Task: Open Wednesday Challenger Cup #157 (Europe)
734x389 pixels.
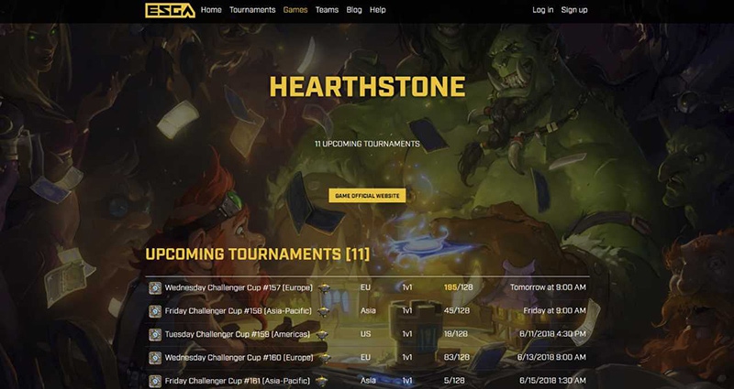Action: pos(239,287)
